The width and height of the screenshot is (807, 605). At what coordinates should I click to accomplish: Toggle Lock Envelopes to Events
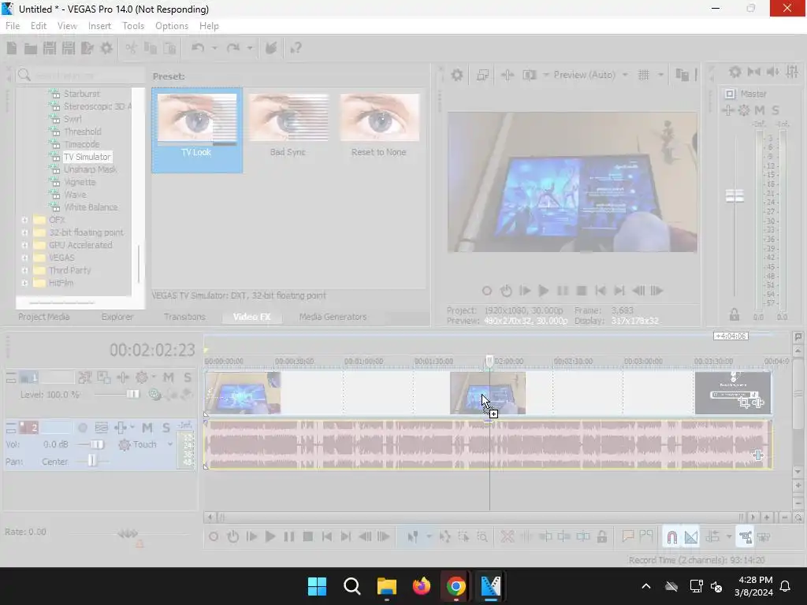745,537
